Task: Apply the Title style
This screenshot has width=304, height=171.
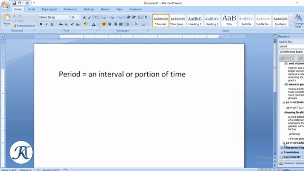Action: pos(229,20)
